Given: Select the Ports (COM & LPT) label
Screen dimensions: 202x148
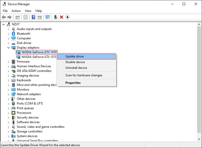Looking at the screenshot, I should (30, 103).
